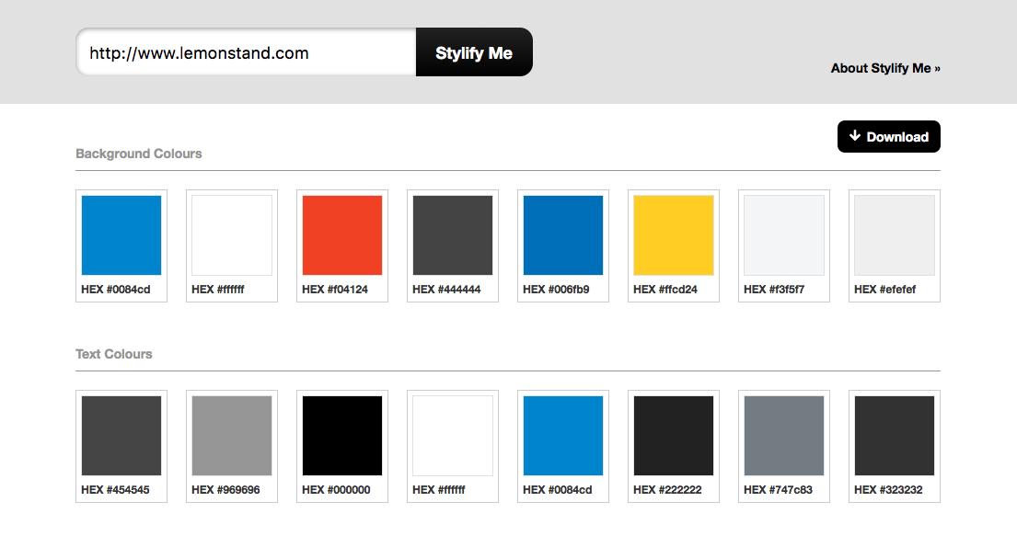Select the blue #0084cd background swatch
The height and width of the screenshot is (536, 1017).
pyautogui.click(x=121, y=235)
